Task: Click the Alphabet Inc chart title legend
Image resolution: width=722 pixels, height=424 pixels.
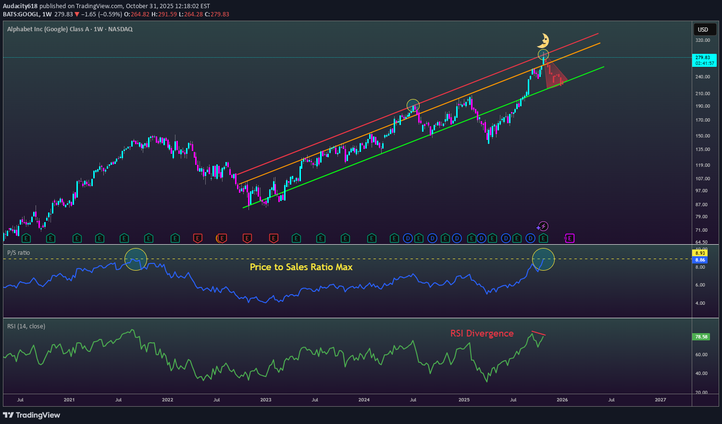Action: [70, 29]
